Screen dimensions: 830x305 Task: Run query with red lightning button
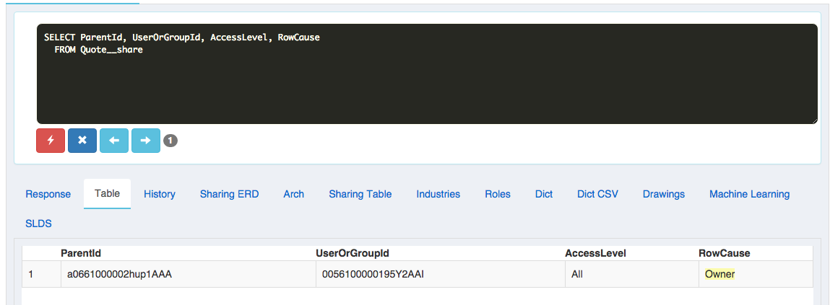51,141
